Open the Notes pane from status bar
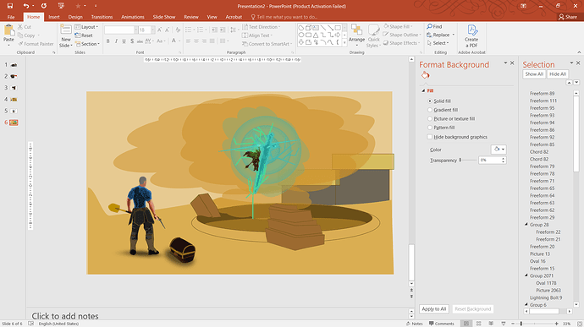 tap(415, 324)
